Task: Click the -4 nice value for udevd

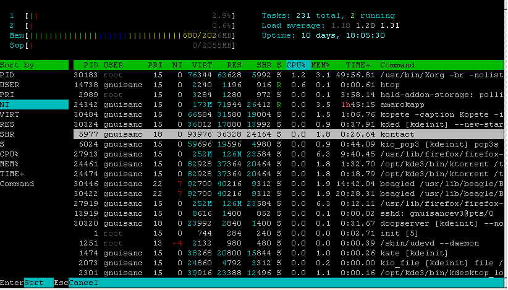Action: (x=177, y=243)
